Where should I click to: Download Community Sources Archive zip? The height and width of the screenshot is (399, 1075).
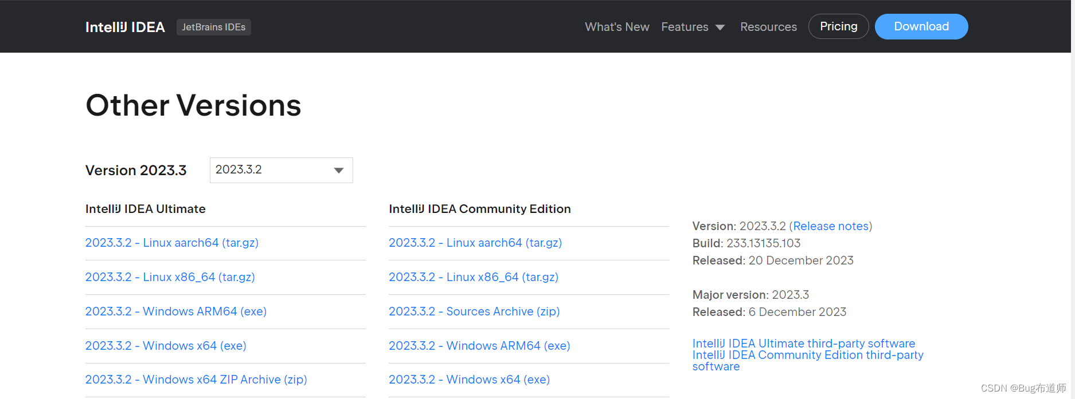tap(474, 311)
